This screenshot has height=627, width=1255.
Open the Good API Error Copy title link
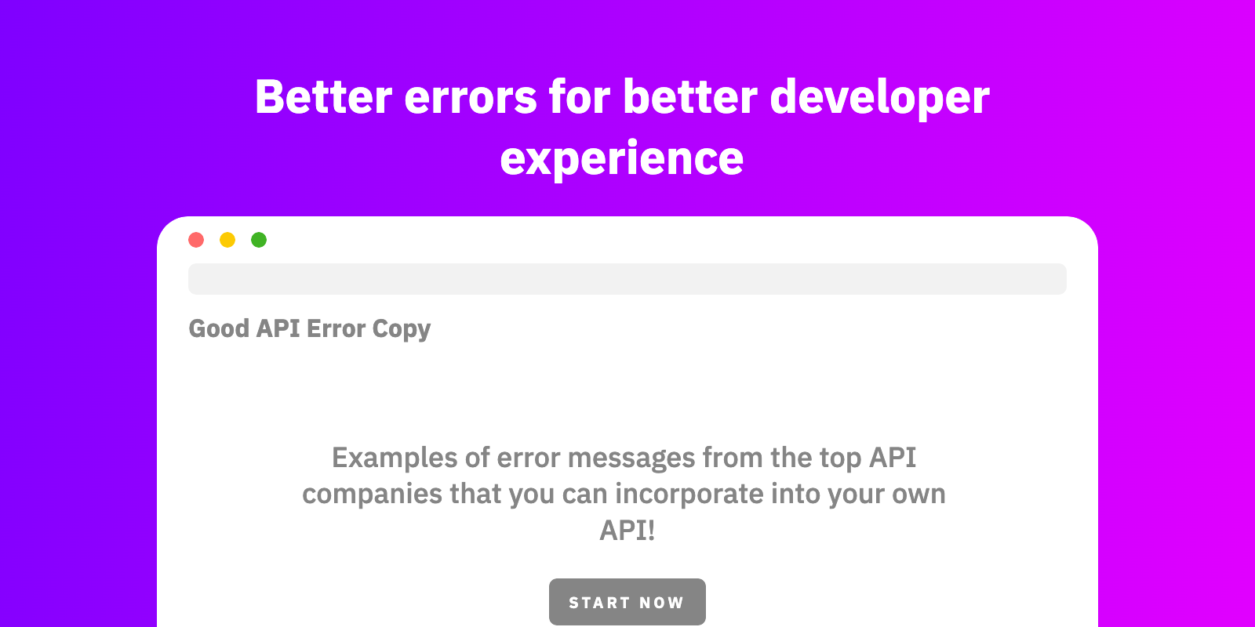pos(309,328)
